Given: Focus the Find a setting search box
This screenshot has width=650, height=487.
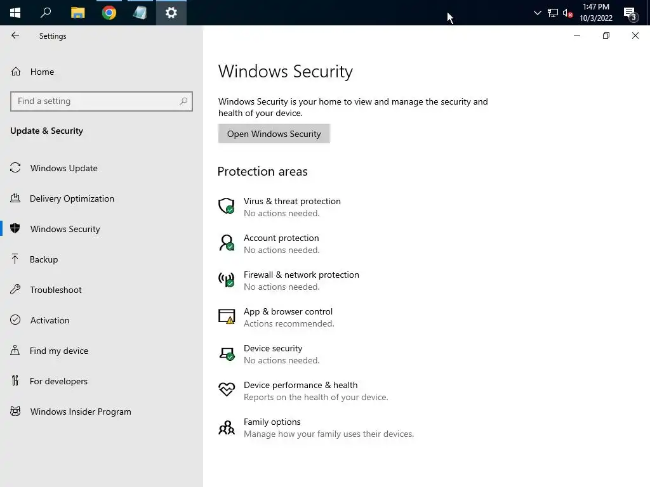Looking at the screenshot, I should 102,101.
